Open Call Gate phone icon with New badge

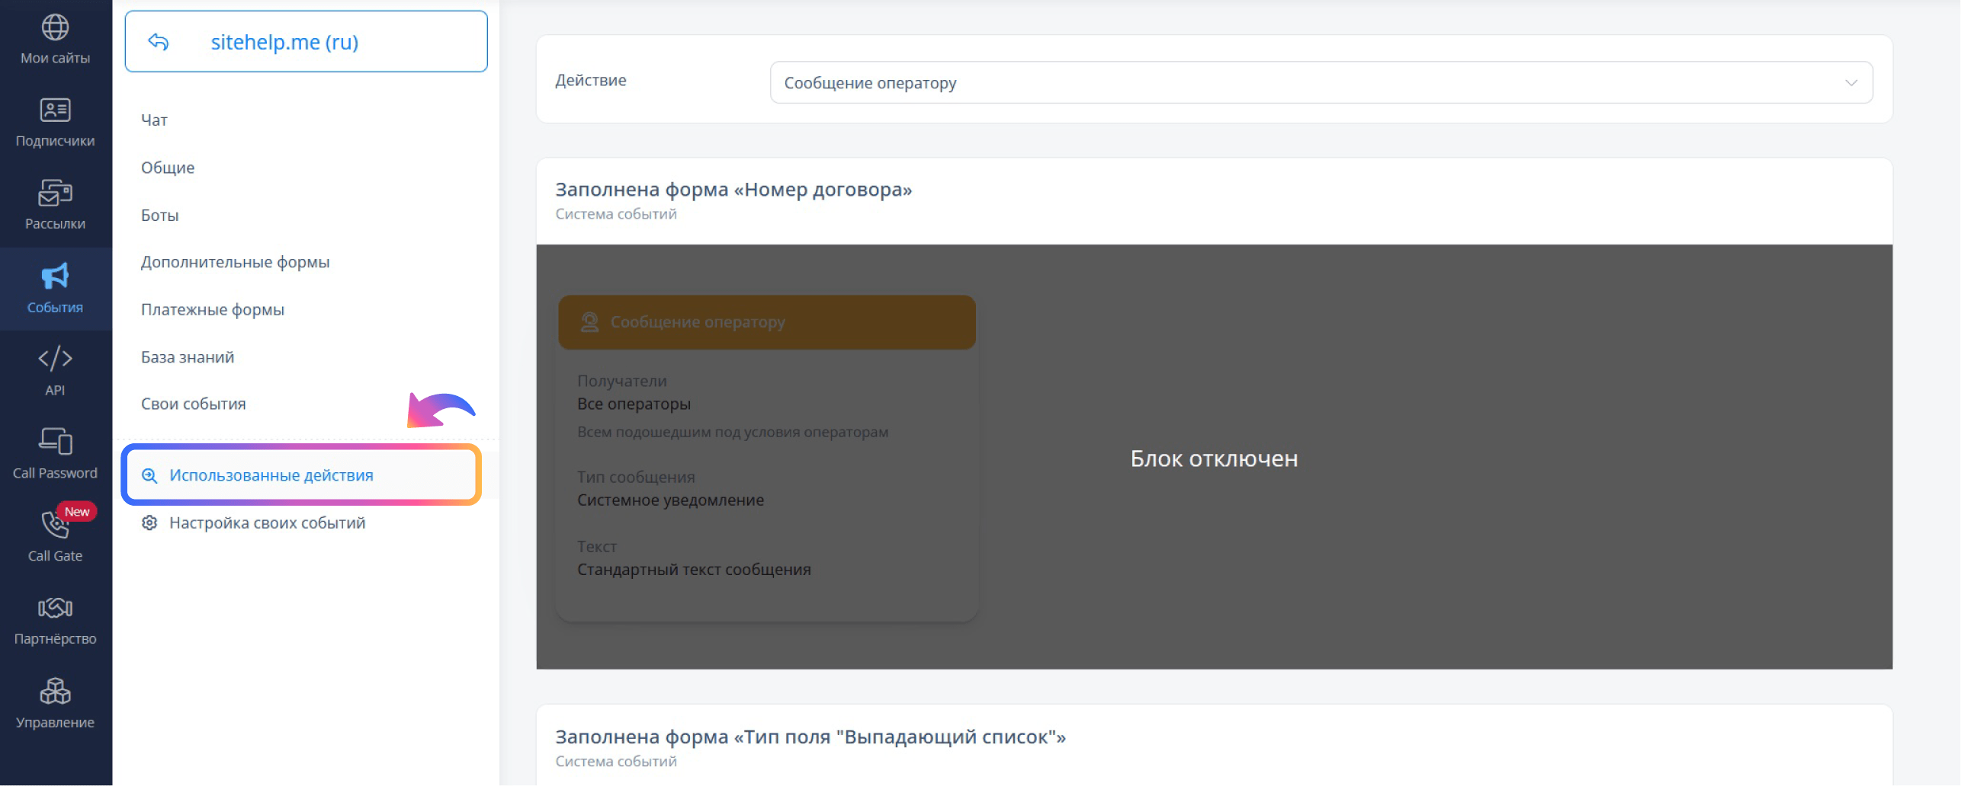coord(55,524)
